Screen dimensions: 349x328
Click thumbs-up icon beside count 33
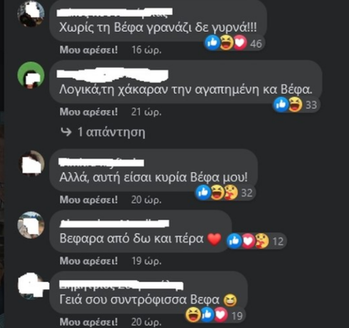coord(281,104)
